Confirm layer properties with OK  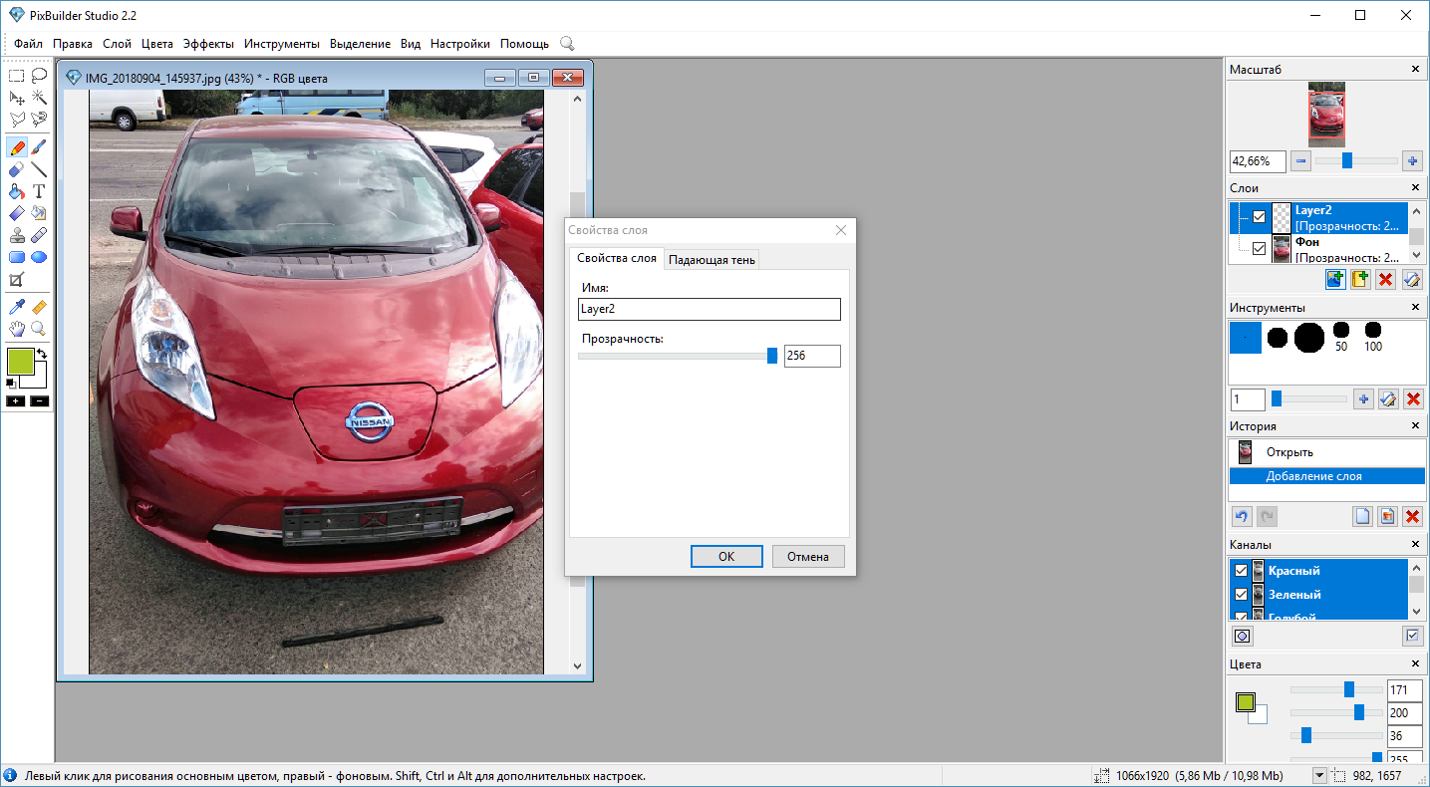(726, 556)
